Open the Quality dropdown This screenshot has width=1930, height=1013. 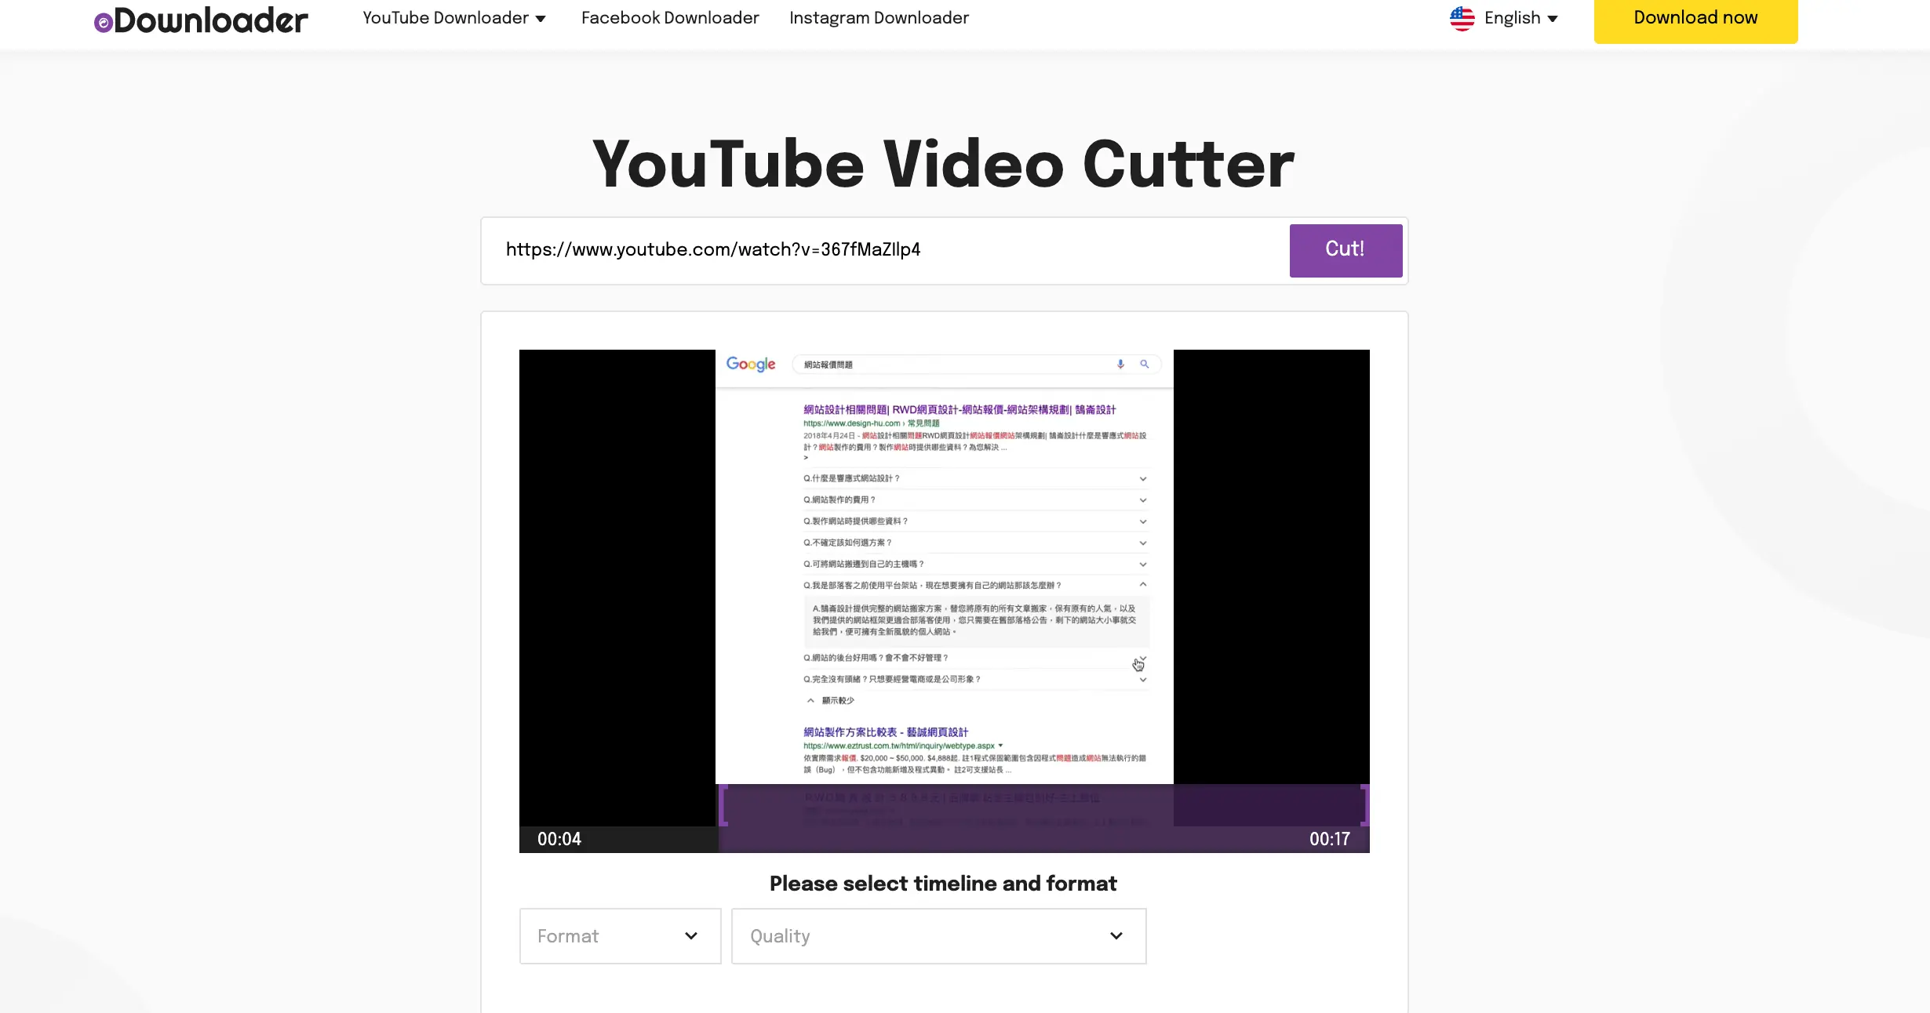click(x=938, y=936)
